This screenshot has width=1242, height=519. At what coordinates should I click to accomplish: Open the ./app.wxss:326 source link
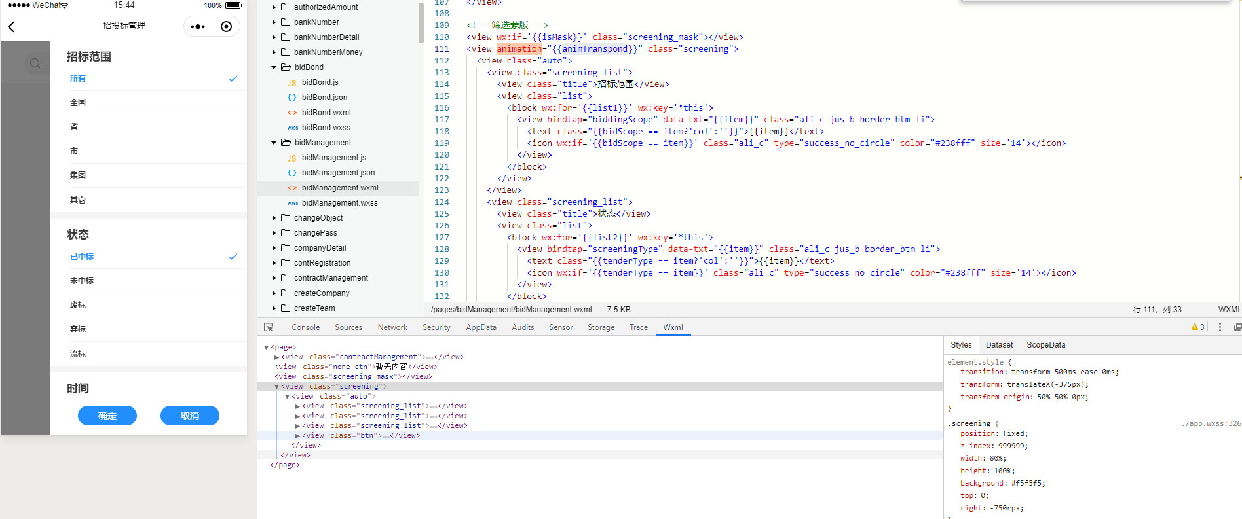pos(1211,424)
